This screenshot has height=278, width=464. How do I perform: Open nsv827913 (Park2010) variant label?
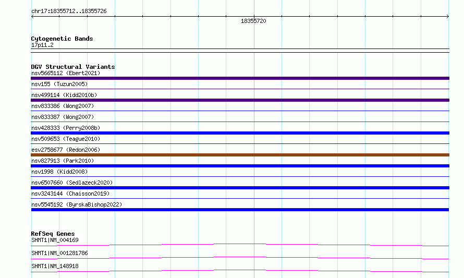pyautogui.click(x=63, y=161)
